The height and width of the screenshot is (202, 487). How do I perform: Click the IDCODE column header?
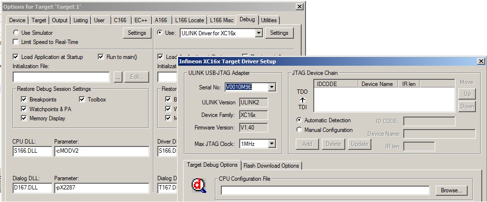tap(336, 84)
